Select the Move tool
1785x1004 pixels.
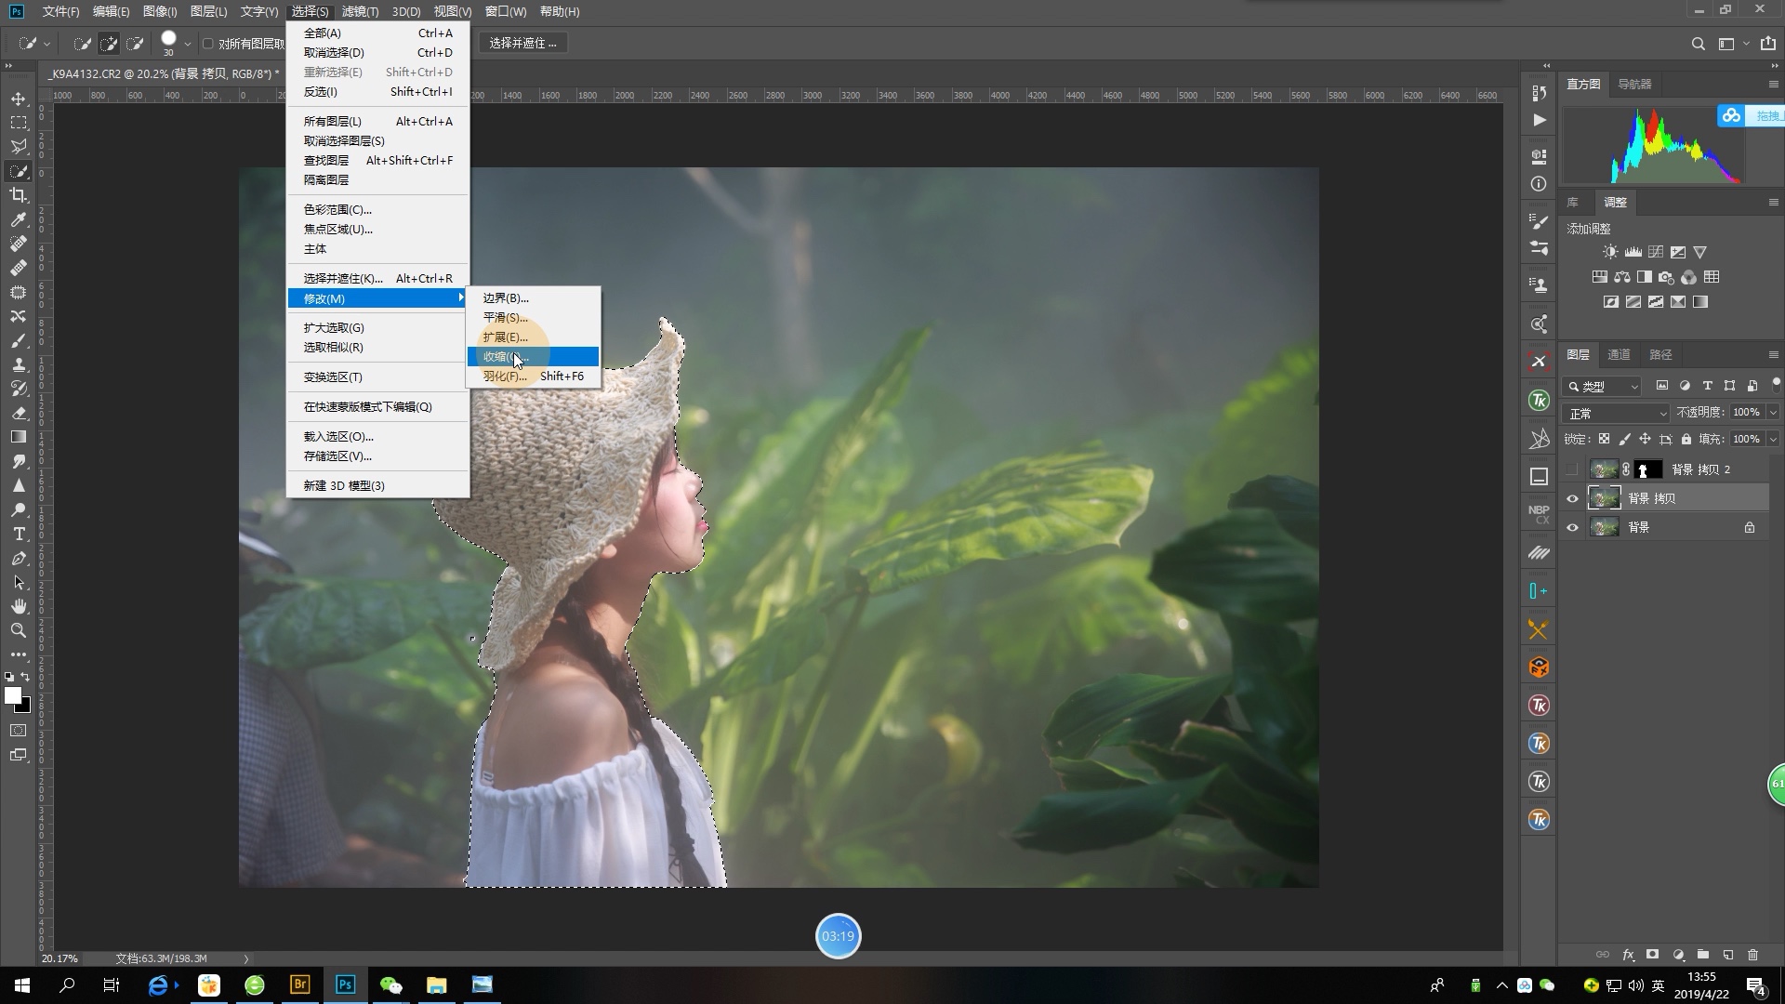point(19,99)
